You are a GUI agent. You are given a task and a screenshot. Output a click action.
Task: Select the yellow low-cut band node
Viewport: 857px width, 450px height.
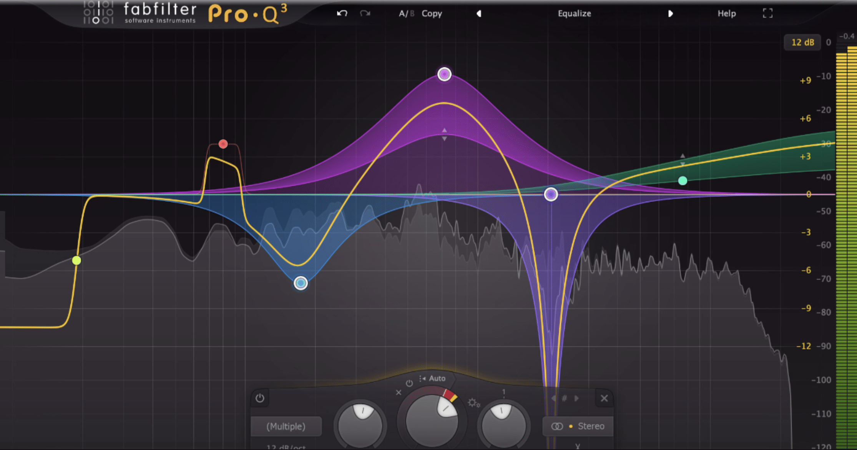coord(76,260)
